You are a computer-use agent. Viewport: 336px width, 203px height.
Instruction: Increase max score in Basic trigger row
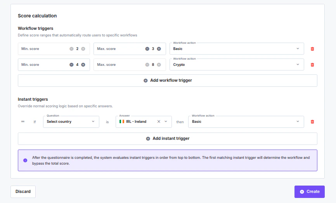coord(159,49)
